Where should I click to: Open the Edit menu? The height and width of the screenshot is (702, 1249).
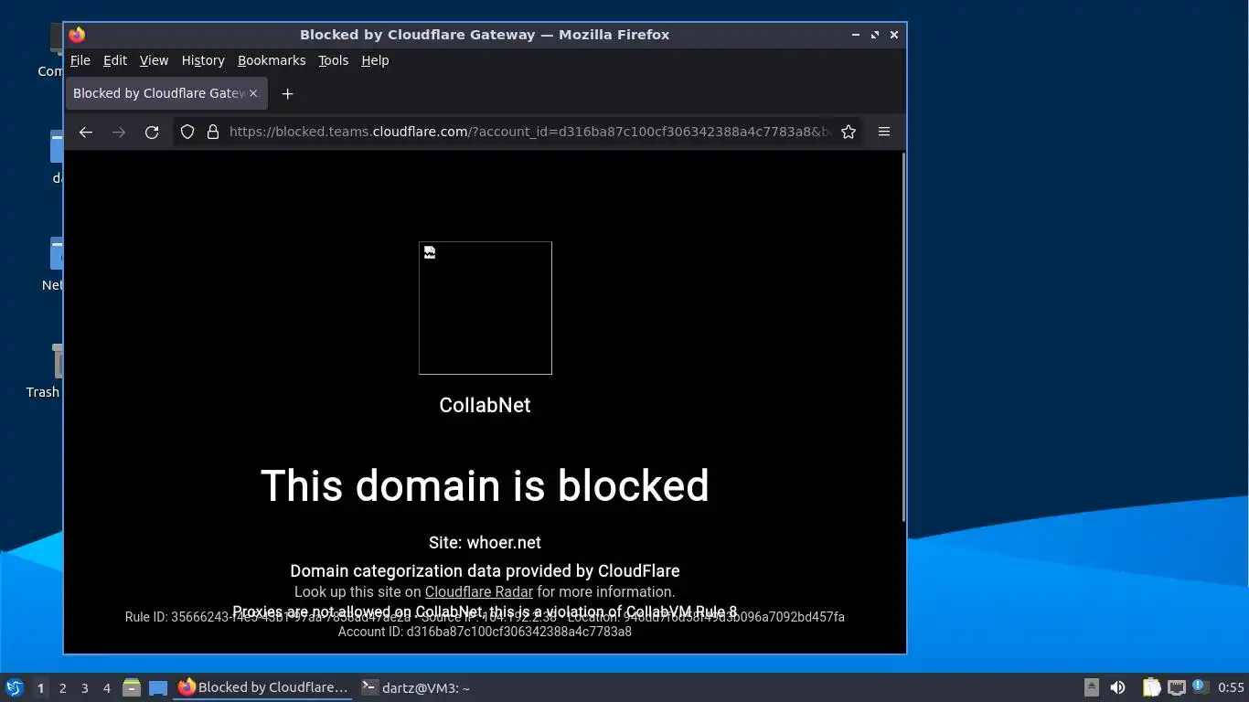tap(115, 60)
